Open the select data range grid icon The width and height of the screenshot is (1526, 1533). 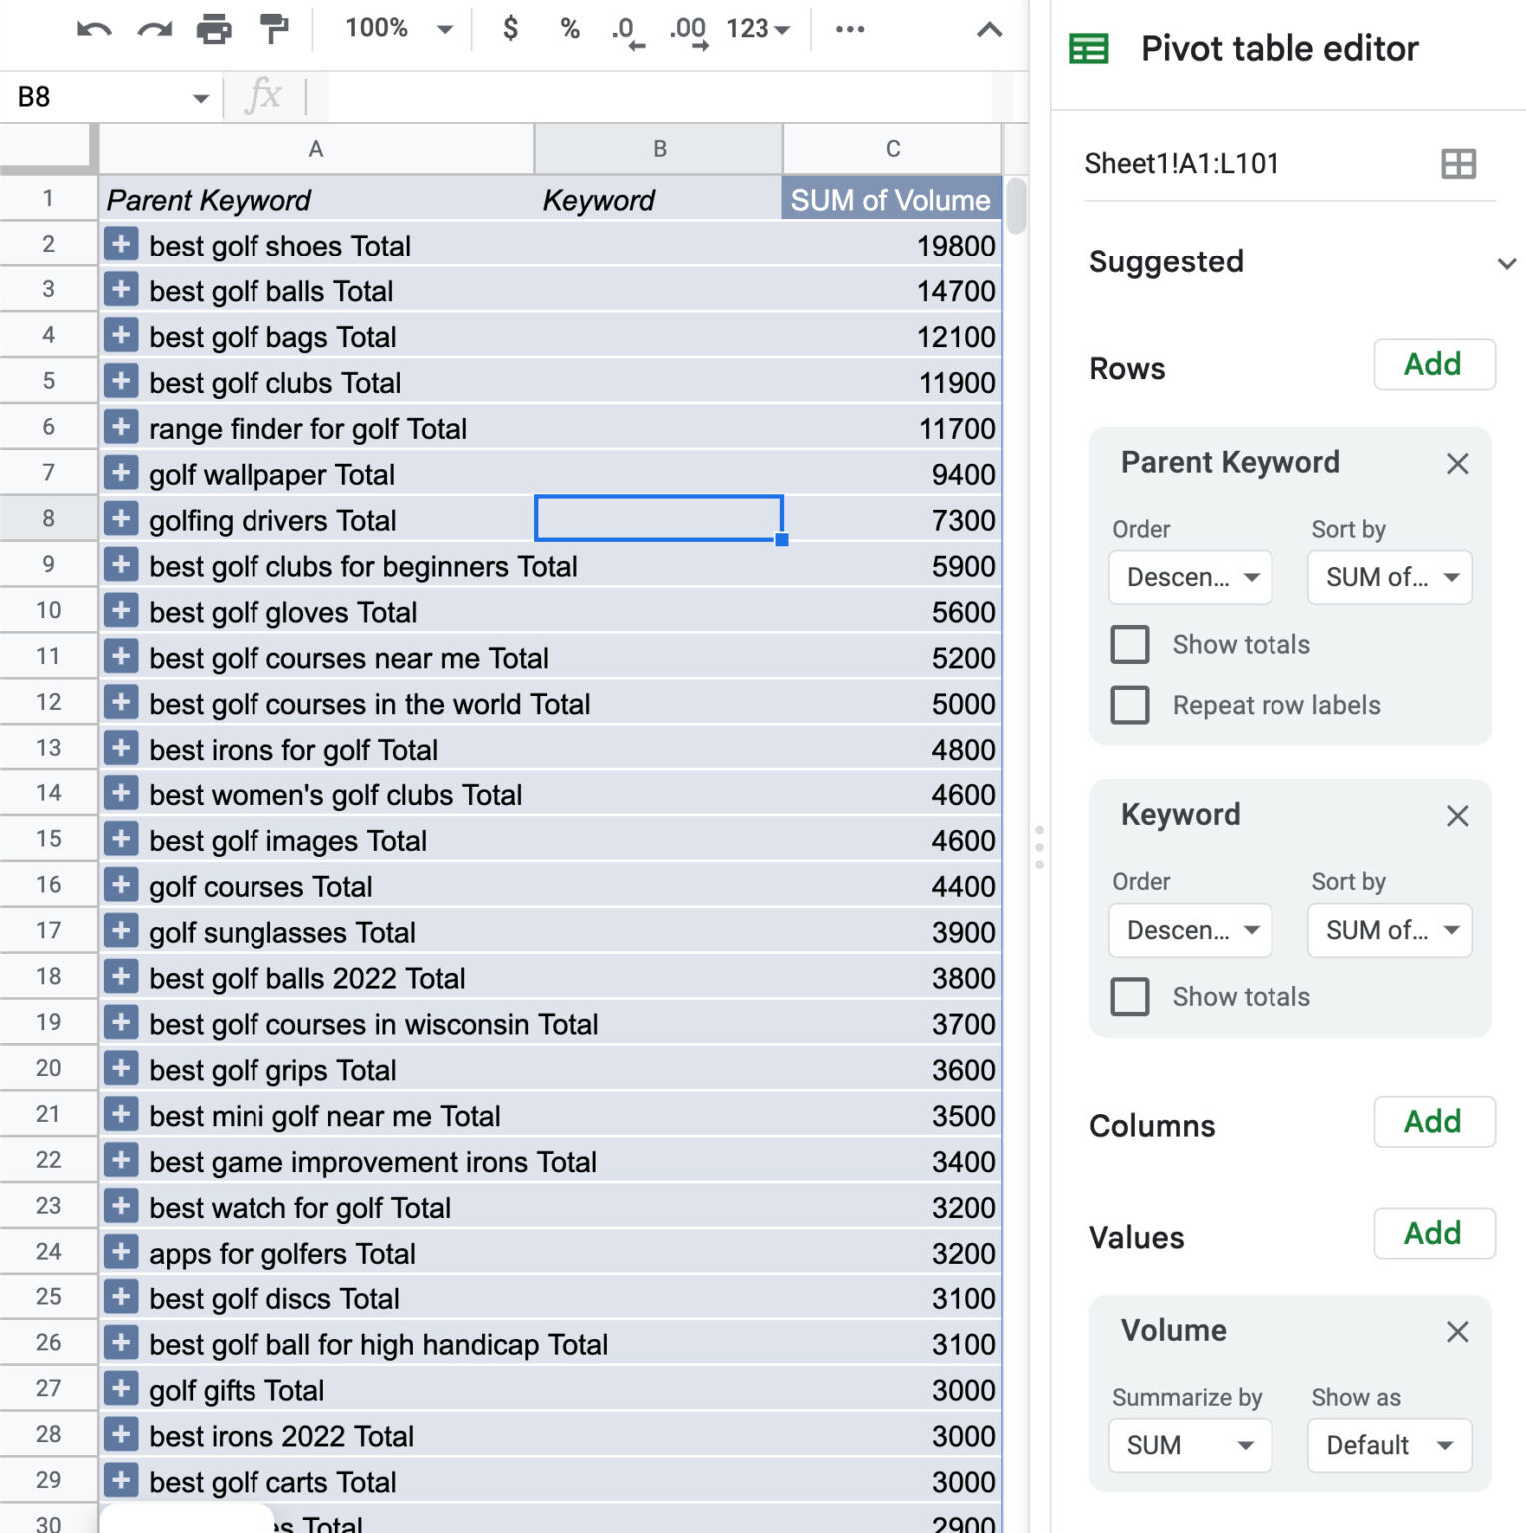[1458, 163]
